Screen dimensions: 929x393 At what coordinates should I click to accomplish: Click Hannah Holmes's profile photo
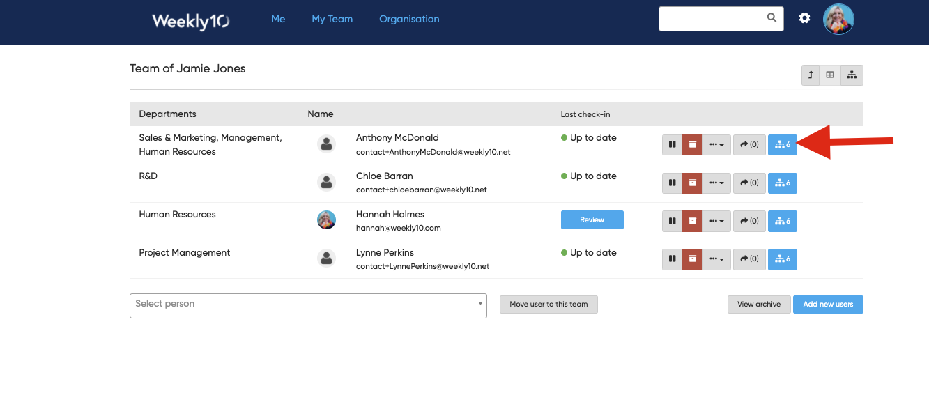point(326,220)
